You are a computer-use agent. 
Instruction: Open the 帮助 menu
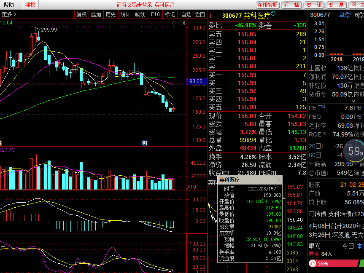[x=8, y=5]
